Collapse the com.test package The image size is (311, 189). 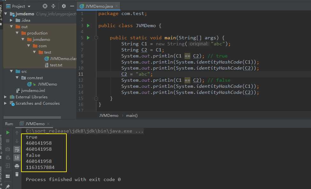pyautogui.click(x=17, y=78)
